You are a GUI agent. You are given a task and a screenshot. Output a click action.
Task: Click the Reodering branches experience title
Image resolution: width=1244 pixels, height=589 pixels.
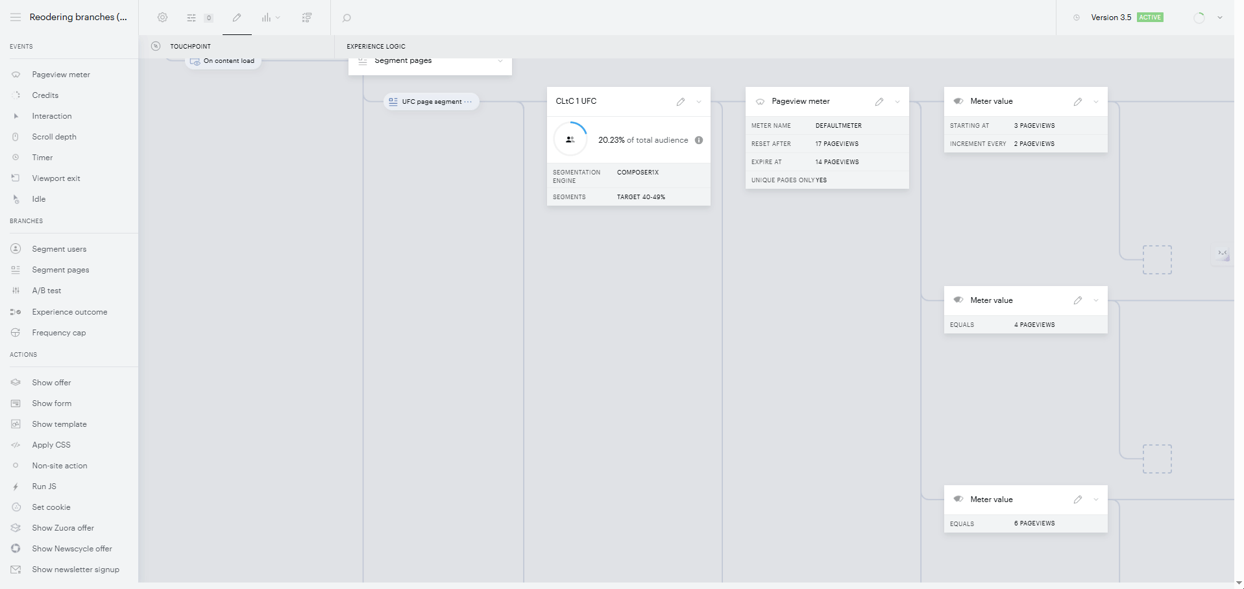[79, 18]
